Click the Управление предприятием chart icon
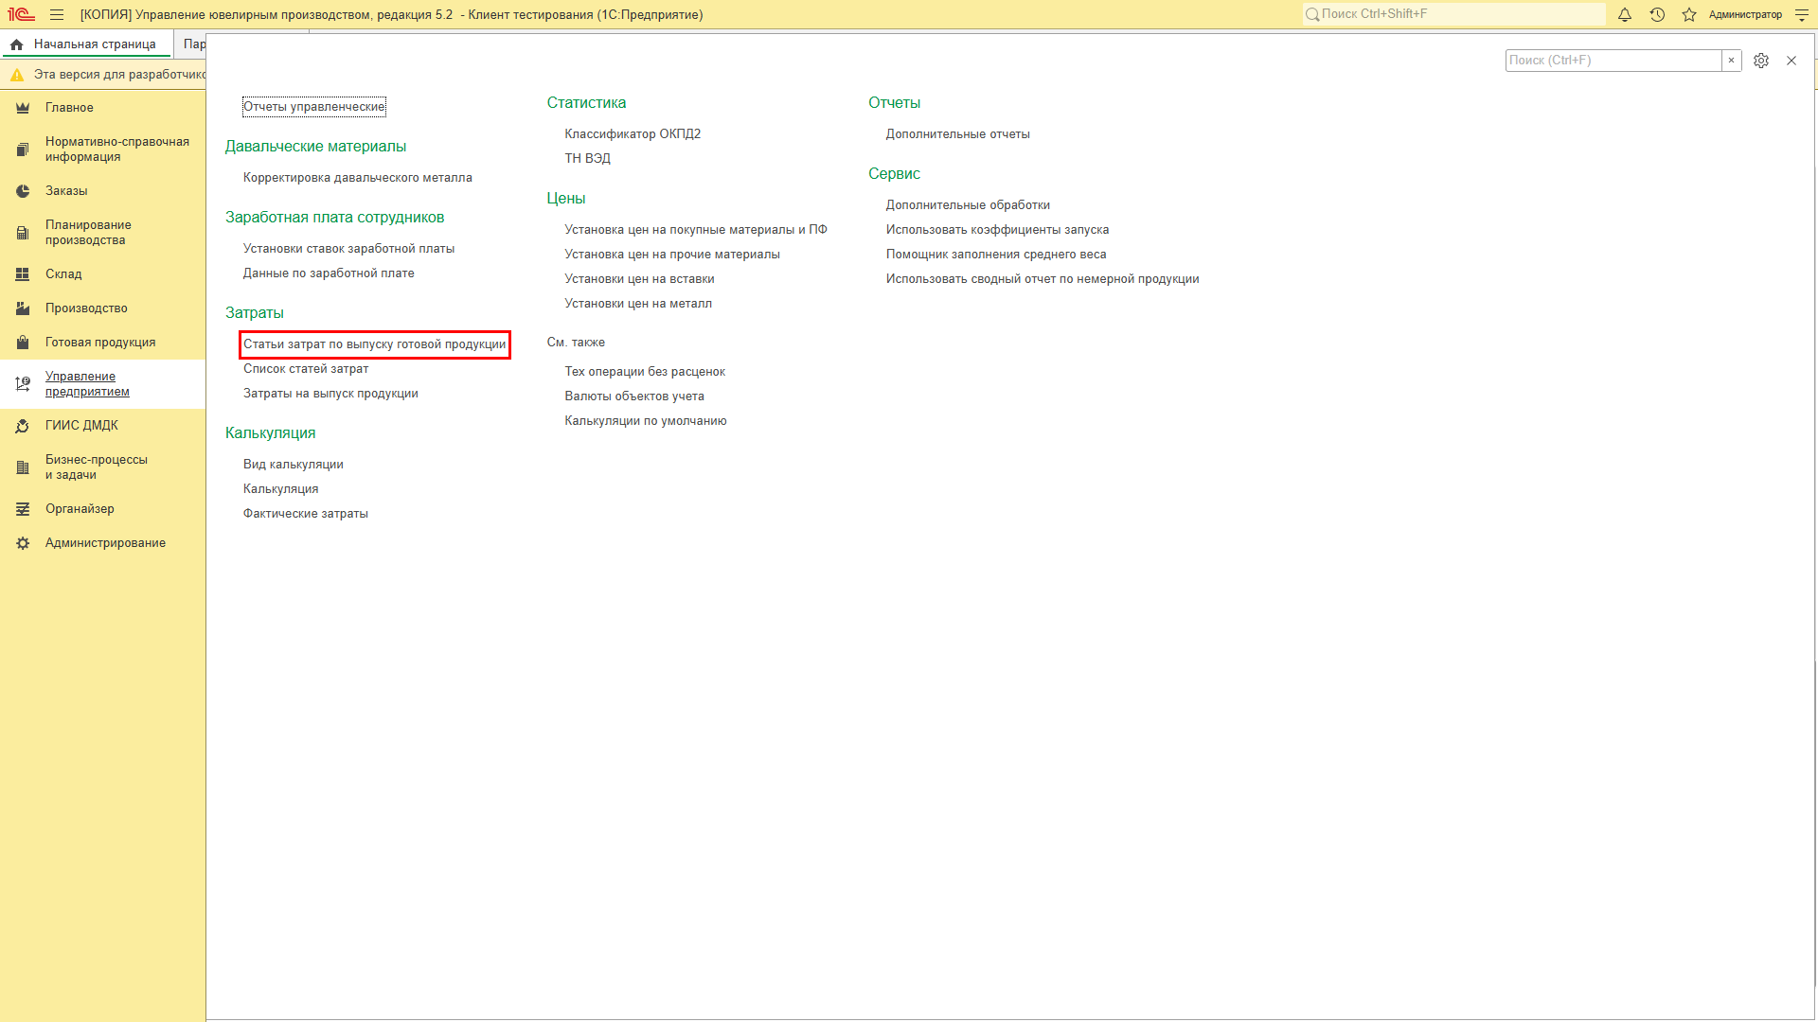1818x1022 pixels. click(x=23, y=384)
